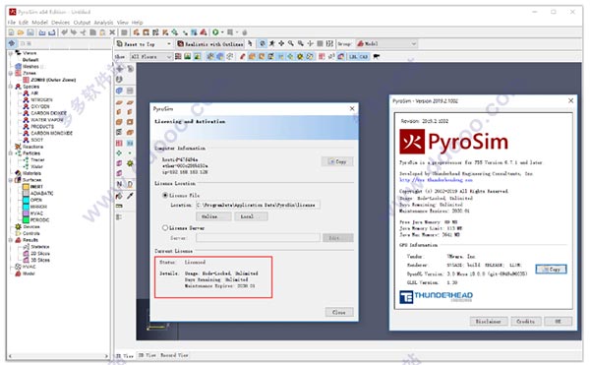Click the red pencil icon in filter toolbar
Screen dimensions: 590x365
243,56
